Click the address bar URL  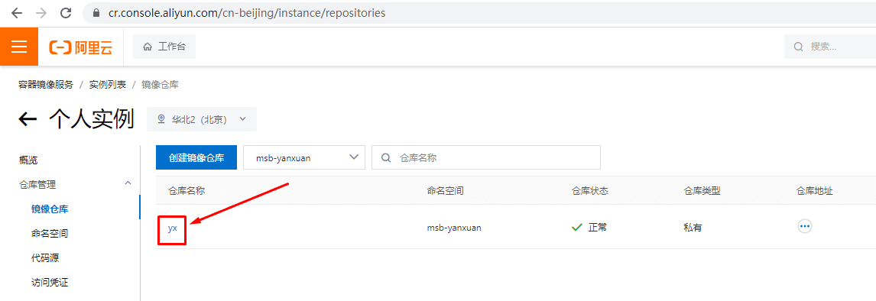tap(247, 13)
